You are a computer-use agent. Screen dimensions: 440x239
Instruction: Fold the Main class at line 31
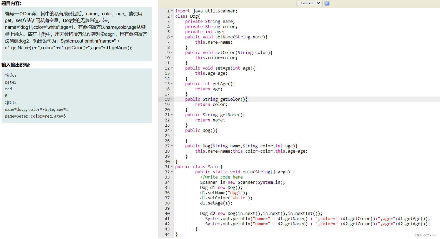(x=172, y=167)
